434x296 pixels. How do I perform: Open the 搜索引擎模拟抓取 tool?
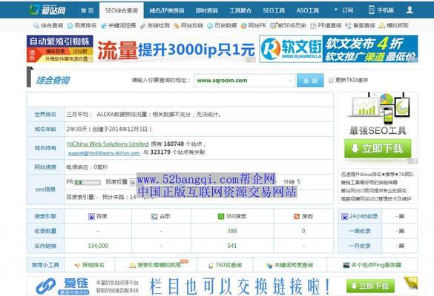(156, 265)
